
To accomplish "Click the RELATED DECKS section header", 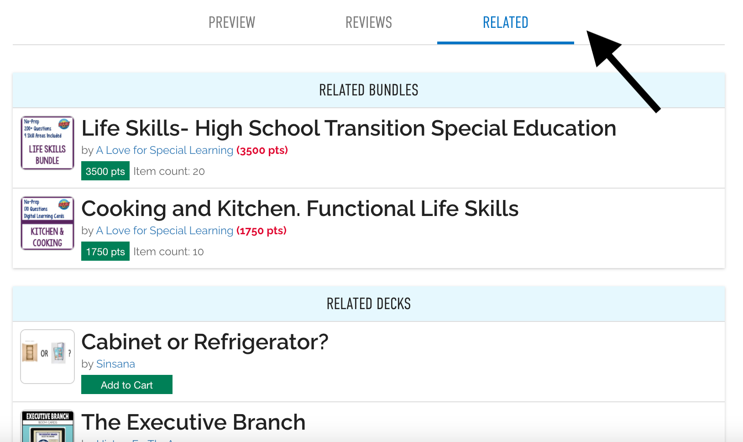I will click(x=368, y=304).
